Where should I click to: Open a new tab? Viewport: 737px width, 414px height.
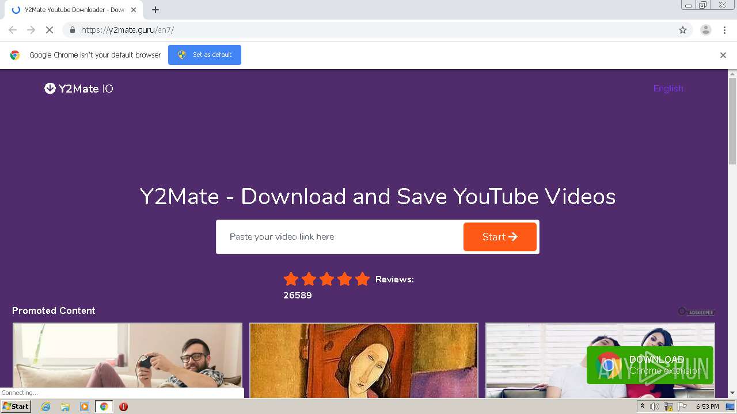(155, 10)
